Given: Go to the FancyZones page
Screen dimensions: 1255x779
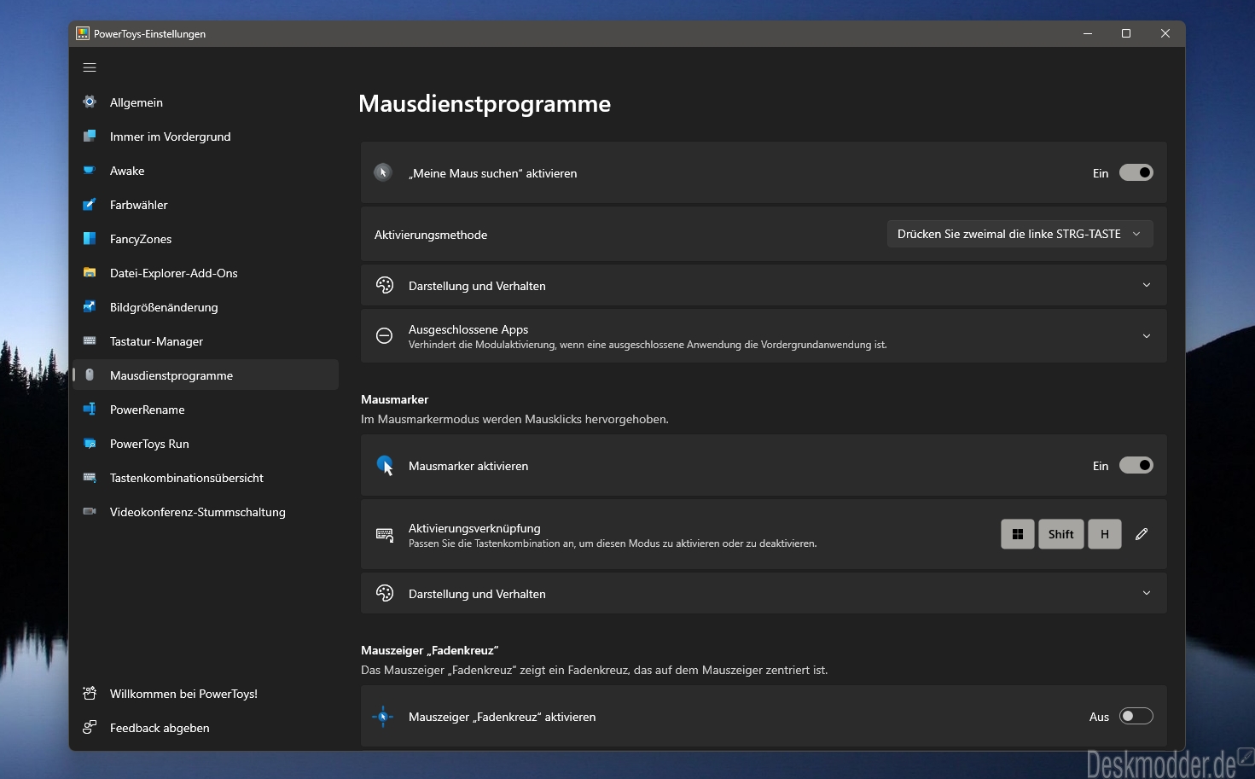Looking at the screenshot, I should pyautogui.click(x=206, y=239).
